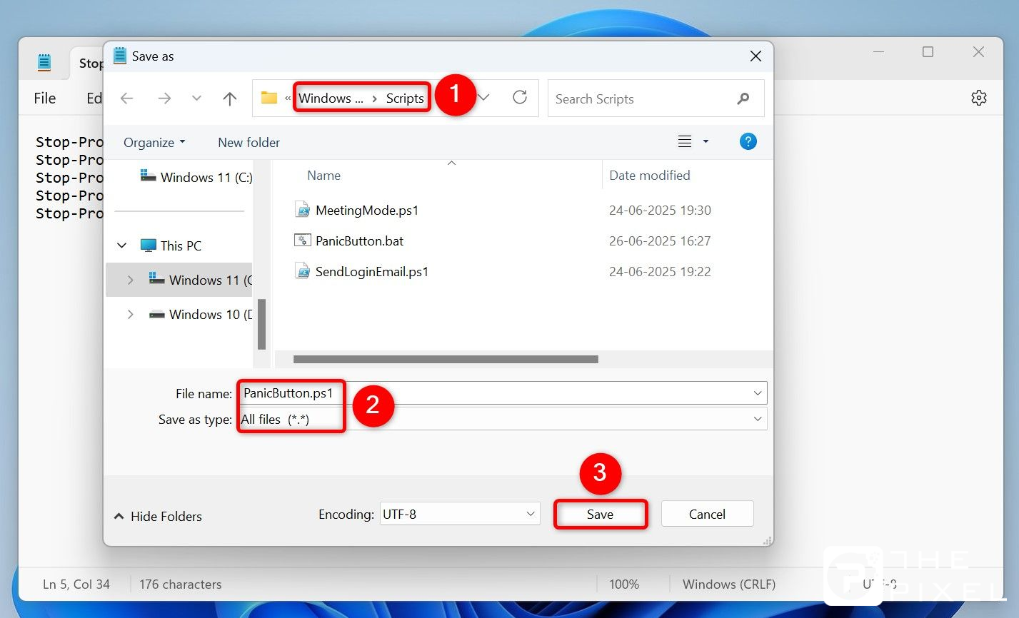This screenshot has width=1019, height=618.
Task: Click the Cancel button
Action: click(x=706, y=514)
